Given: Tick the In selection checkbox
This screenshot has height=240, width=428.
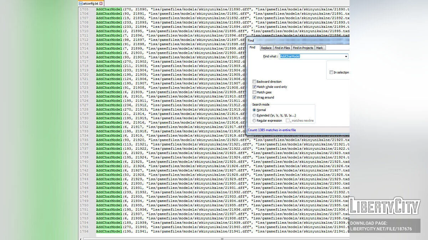Looking at the screenshot, I should (x=331, y=72).
